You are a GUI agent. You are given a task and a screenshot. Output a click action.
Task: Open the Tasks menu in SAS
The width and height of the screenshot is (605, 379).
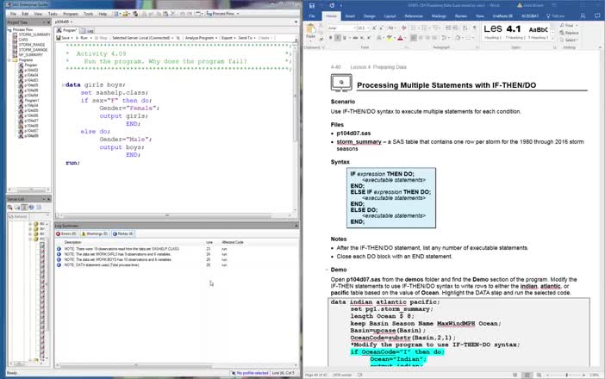point(53,14)
